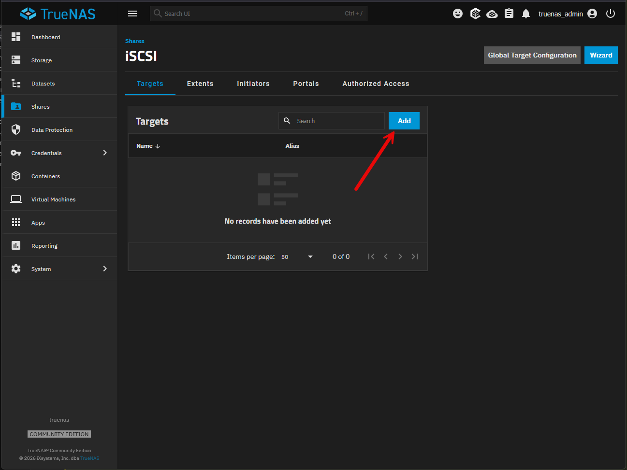Image resolution: width=627 pixels, height=470 pixels.
Task: Click the Data Protection shield icon
Action: pyautogui.click(x=16, y=129)
